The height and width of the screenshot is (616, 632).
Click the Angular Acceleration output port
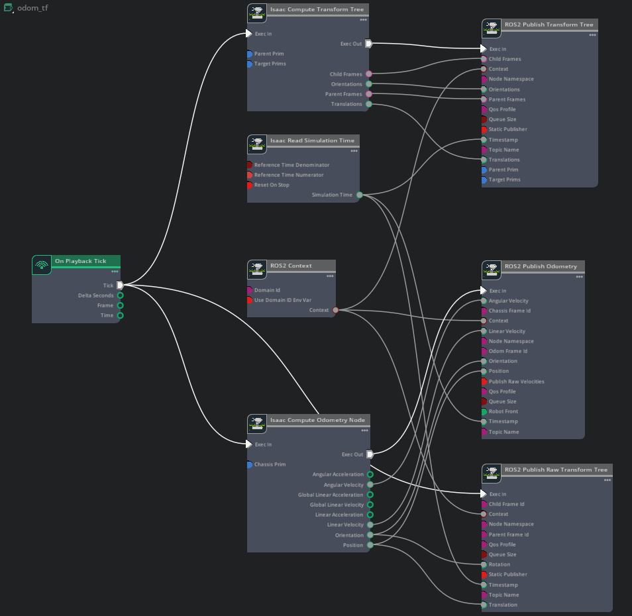pos(370,475)
